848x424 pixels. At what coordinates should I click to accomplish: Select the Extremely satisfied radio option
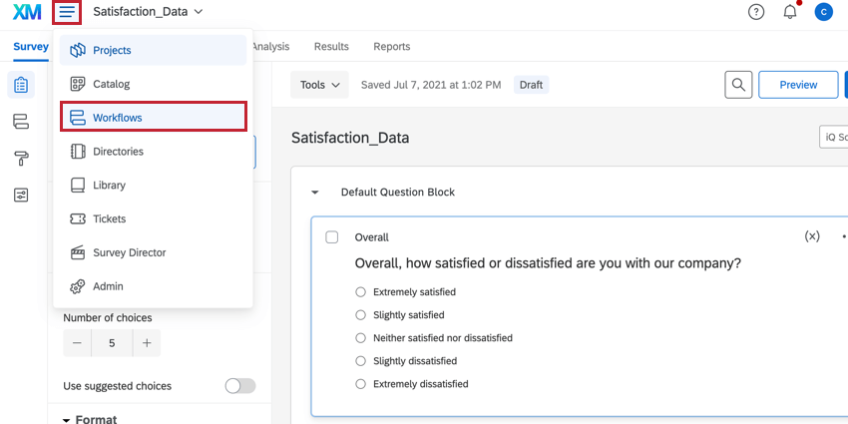(x=361, y=292)
